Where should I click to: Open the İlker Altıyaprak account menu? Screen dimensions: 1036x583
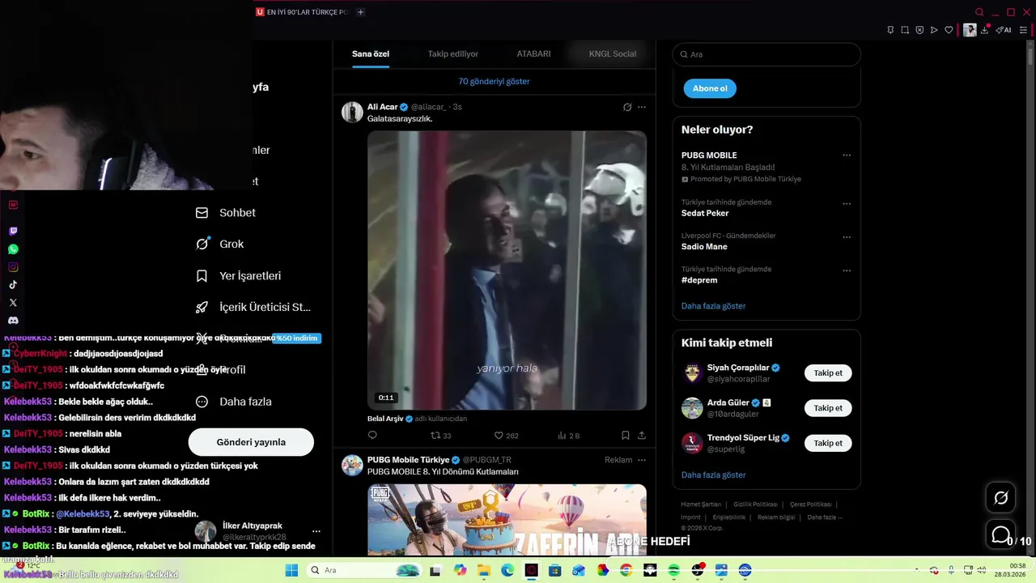point(259,531)
